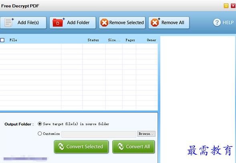
Task: Start conversion with Convert Selected
Action: tap(81, 147)
